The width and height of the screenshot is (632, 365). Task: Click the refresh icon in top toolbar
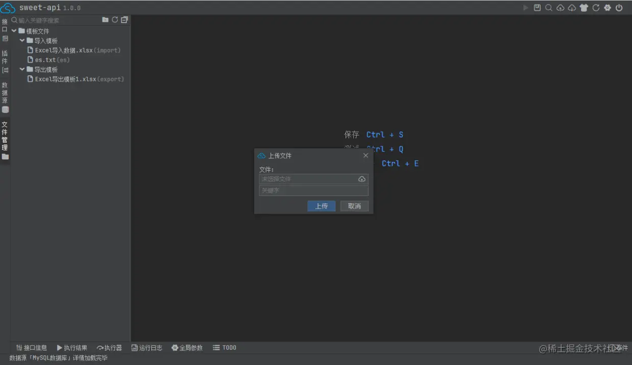pyautogui.click(x=596, y=8)
